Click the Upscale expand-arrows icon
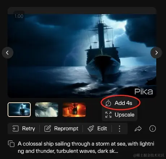Screen dimensions: 166x159 pyautogui.click(x=108, y=115)
